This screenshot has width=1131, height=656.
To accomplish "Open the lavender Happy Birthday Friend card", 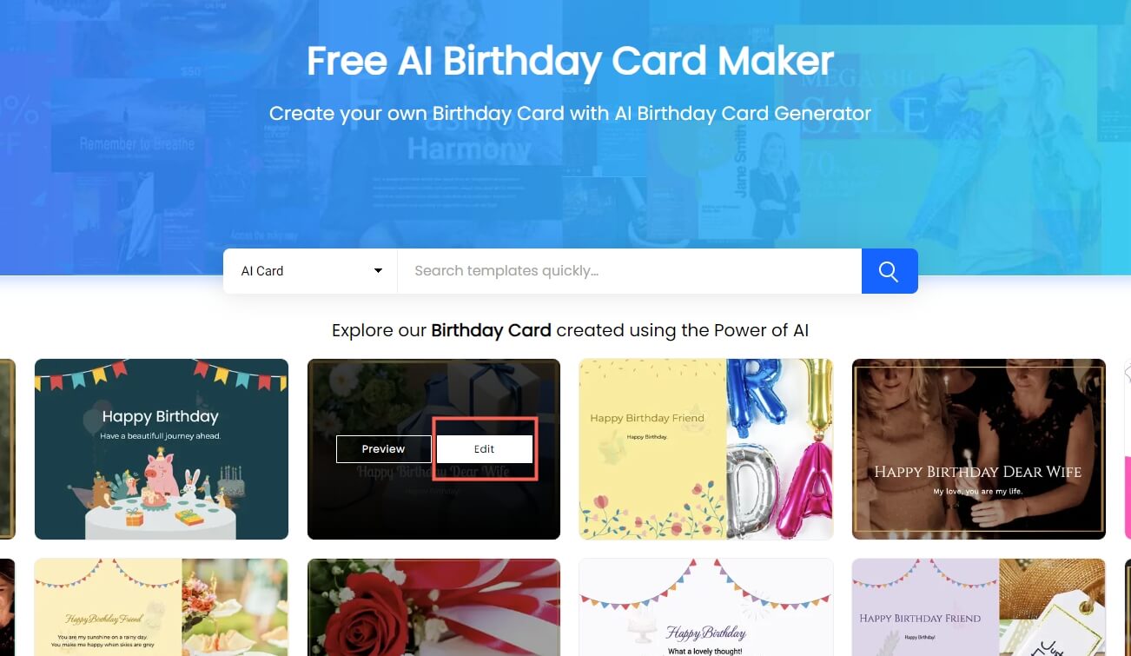I will [979, 607].
